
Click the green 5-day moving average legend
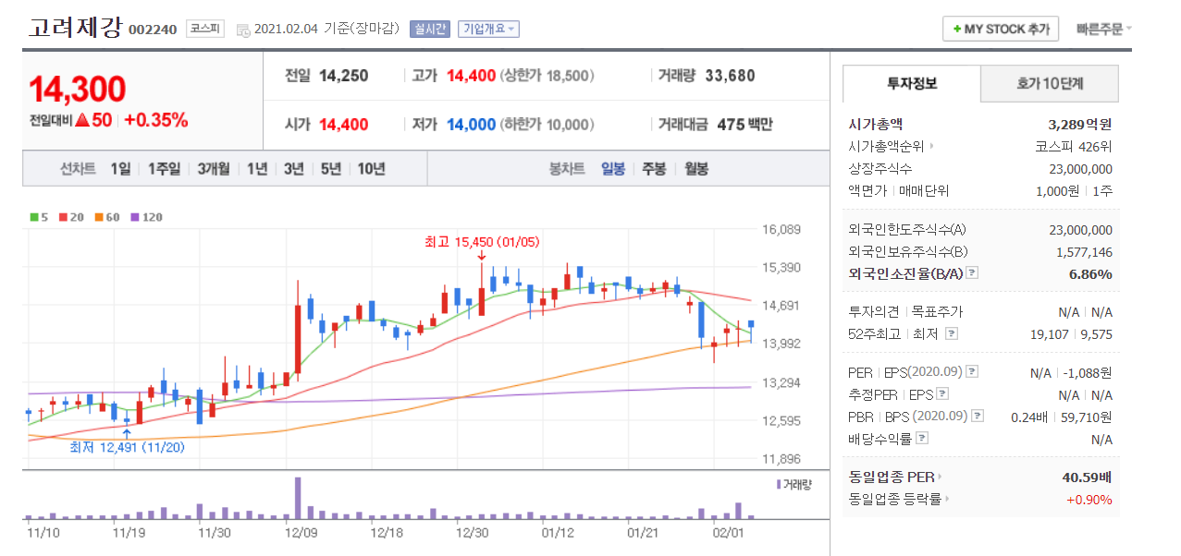37,217
